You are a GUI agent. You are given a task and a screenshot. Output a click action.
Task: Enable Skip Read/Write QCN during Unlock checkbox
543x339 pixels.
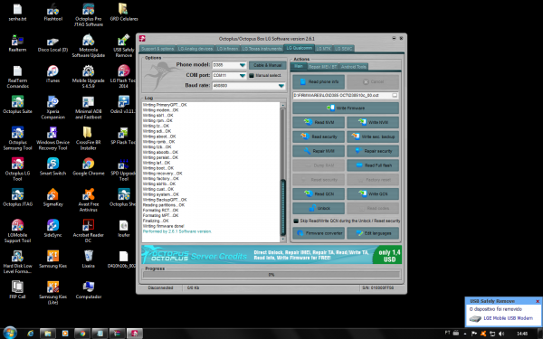(x=296, y=221)
